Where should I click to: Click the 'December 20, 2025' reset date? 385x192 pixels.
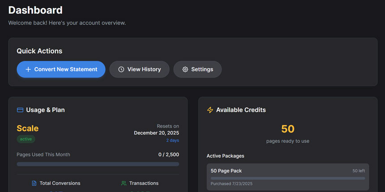click(x=156, y=133)
